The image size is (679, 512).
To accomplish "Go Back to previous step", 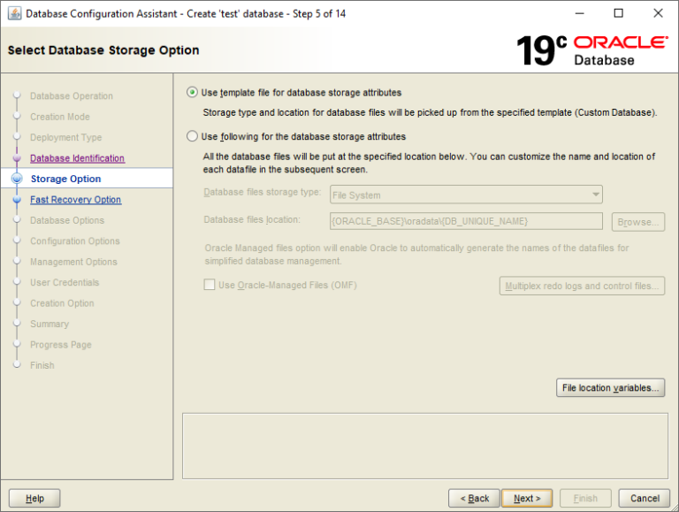I will click(474, 498).
